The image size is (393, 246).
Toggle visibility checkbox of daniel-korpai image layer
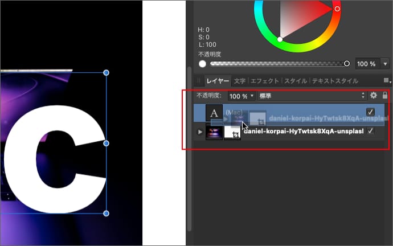[x=371, y=132]
